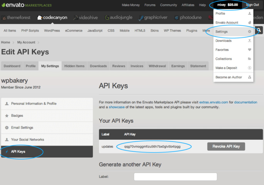Click the Collections folder icon

tap(250, 59)
